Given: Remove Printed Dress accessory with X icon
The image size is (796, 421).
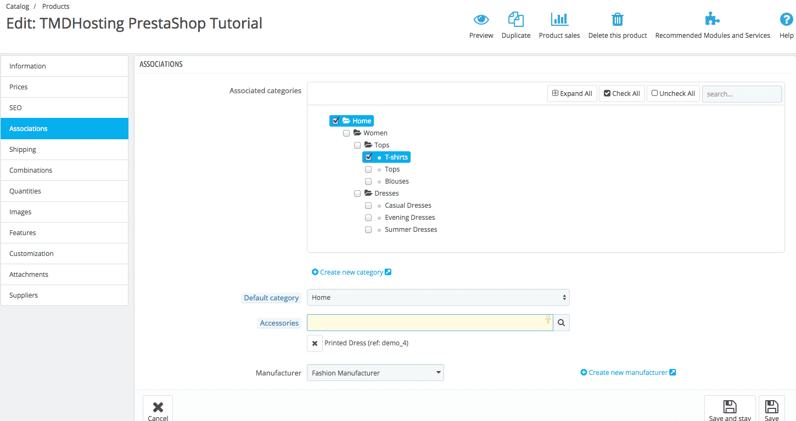Looking at the screenshot, I should pyautogui.click(x=315, y=343).
